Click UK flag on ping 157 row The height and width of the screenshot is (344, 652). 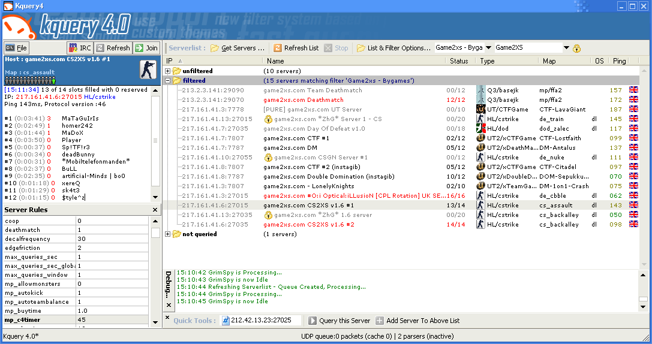633,90
